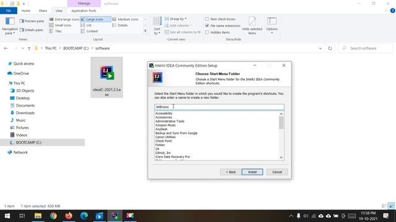Open the Sort by menu
396x222 pixels.
point(157,26)
